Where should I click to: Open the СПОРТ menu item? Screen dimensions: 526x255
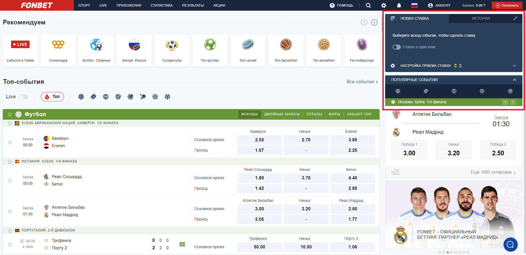(x=84, y=5)
